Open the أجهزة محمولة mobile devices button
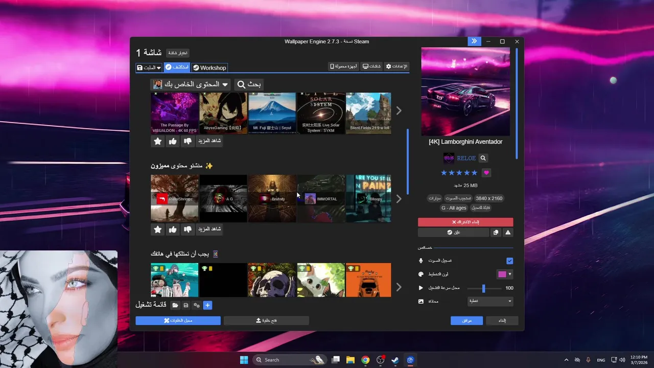The width and height of the screenshot is (654, 368). (344, 66)
